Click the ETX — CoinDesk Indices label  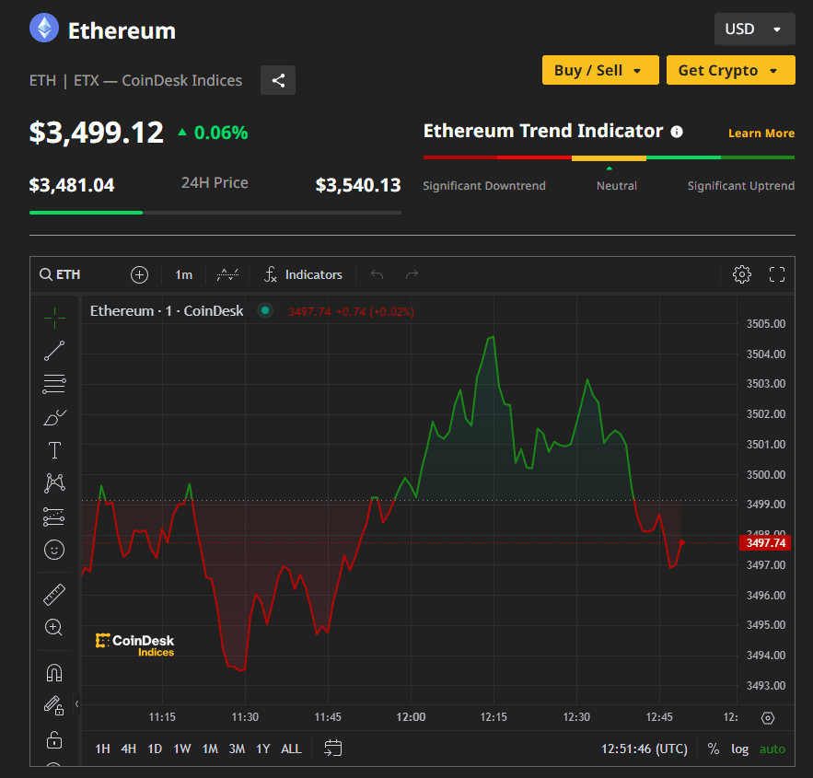pos(157,80)
